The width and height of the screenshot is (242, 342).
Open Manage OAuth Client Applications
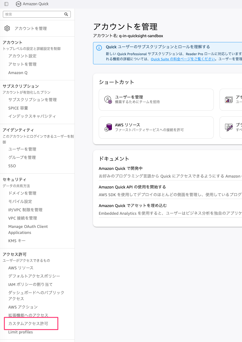pos(28,229)
